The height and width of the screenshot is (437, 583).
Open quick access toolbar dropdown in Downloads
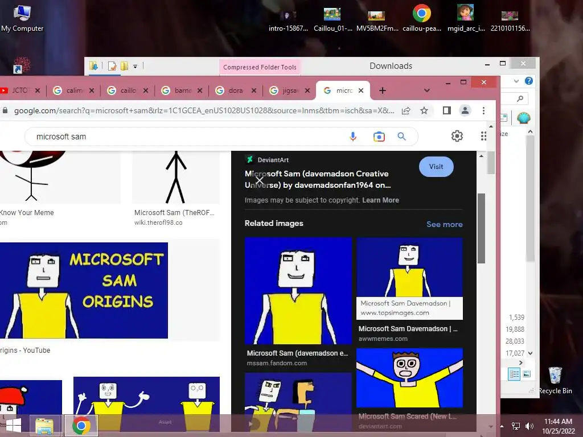coord(136,67)
